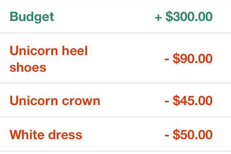231x154 pixels.
Task: Click the word "dress" in the list
Action: pos(66,135)
